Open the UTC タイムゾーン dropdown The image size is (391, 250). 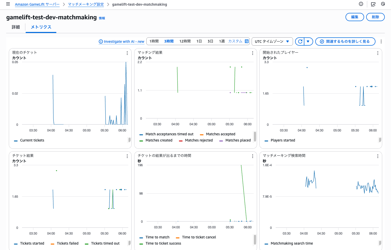coord(272,41)
